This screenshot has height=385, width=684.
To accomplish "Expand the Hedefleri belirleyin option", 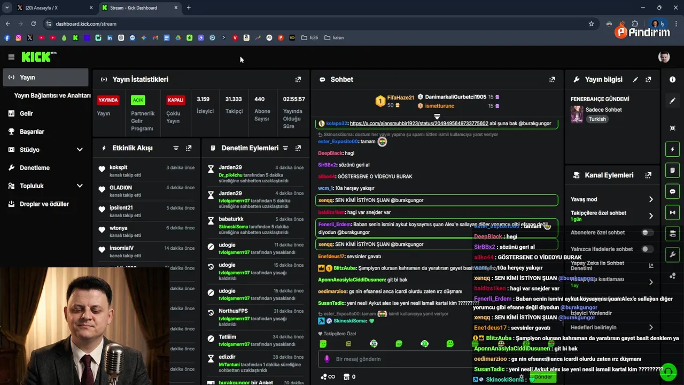I will 612,327.
